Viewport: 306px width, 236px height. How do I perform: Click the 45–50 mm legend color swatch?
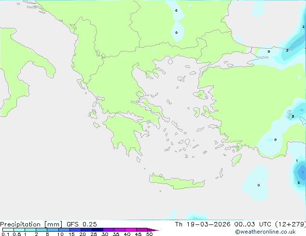[x=142, y=230]
